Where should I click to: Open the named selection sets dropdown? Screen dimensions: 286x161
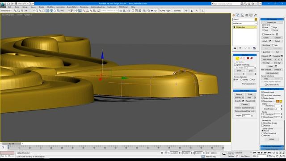[109, 11]
